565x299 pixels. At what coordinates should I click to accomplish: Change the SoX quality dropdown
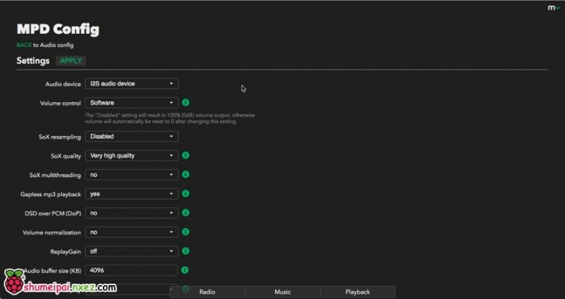click(132, 156)
